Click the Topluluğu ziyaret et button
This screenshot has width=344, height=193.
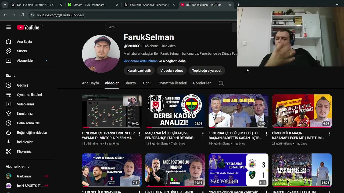coord(207,70)
